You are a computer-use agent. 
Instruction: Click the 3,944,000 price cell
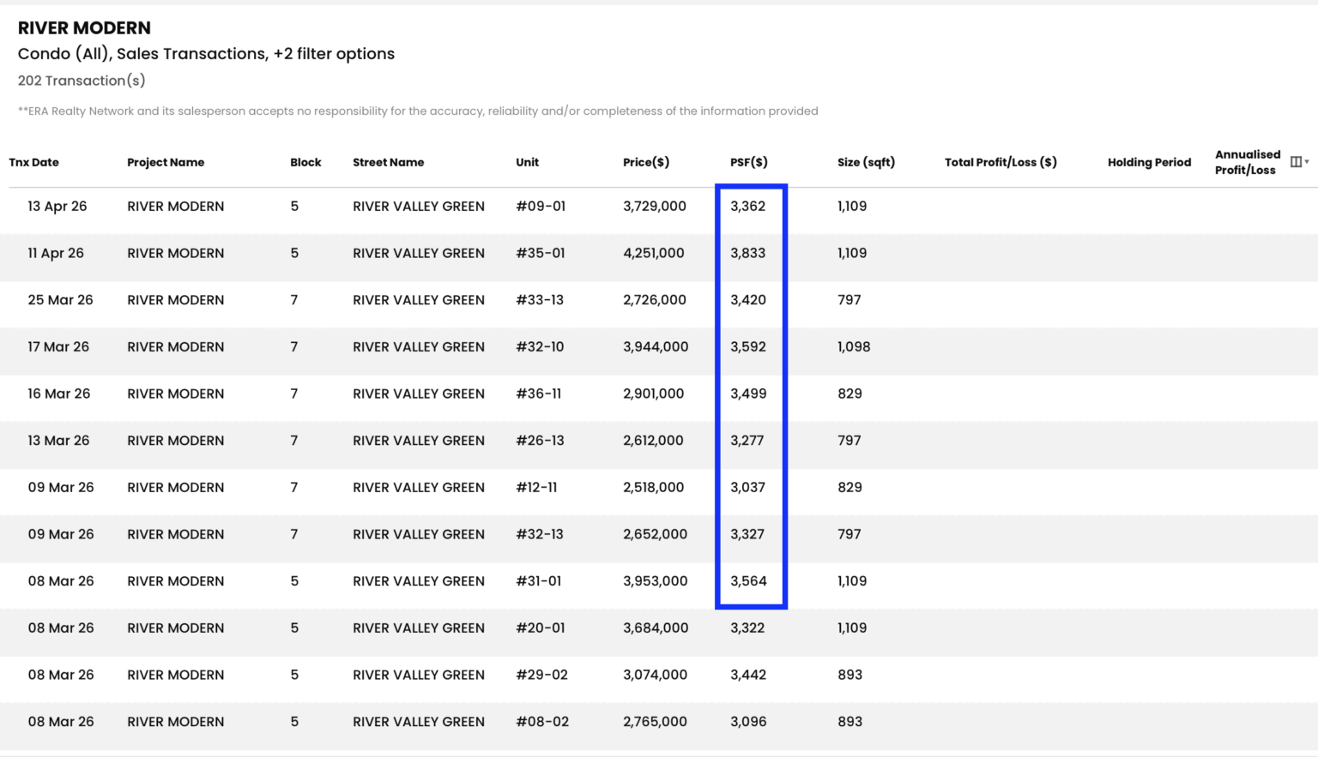coord(656,346)
